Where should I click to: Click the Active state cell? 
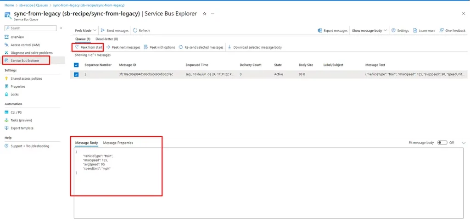click(x=279, y=74)
